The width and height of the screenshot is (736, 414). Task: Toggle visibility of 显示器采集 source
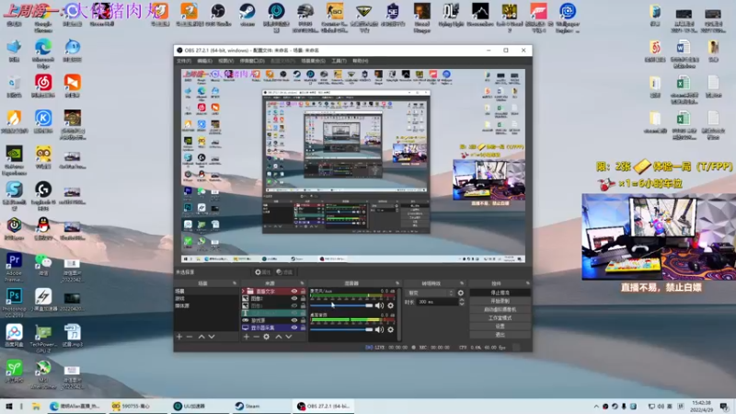pyautogui.click(x=293, y=328)
